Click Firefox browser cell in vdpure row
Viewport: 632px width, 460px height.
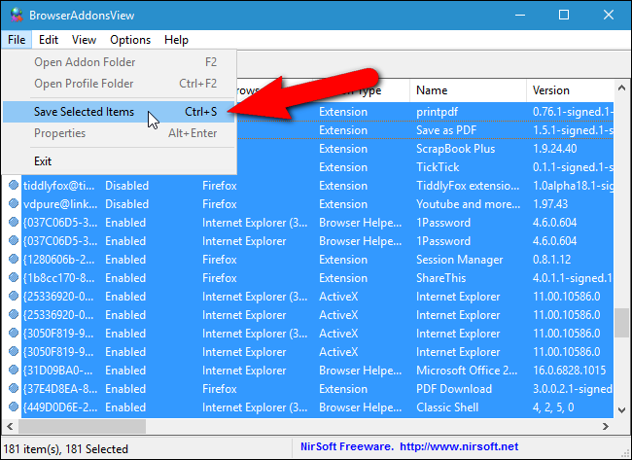point(220,204)
